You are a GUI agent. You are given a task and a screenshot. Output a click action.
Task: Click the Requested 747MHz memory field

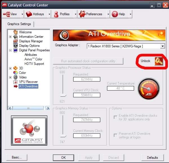(x=87, y=120)
